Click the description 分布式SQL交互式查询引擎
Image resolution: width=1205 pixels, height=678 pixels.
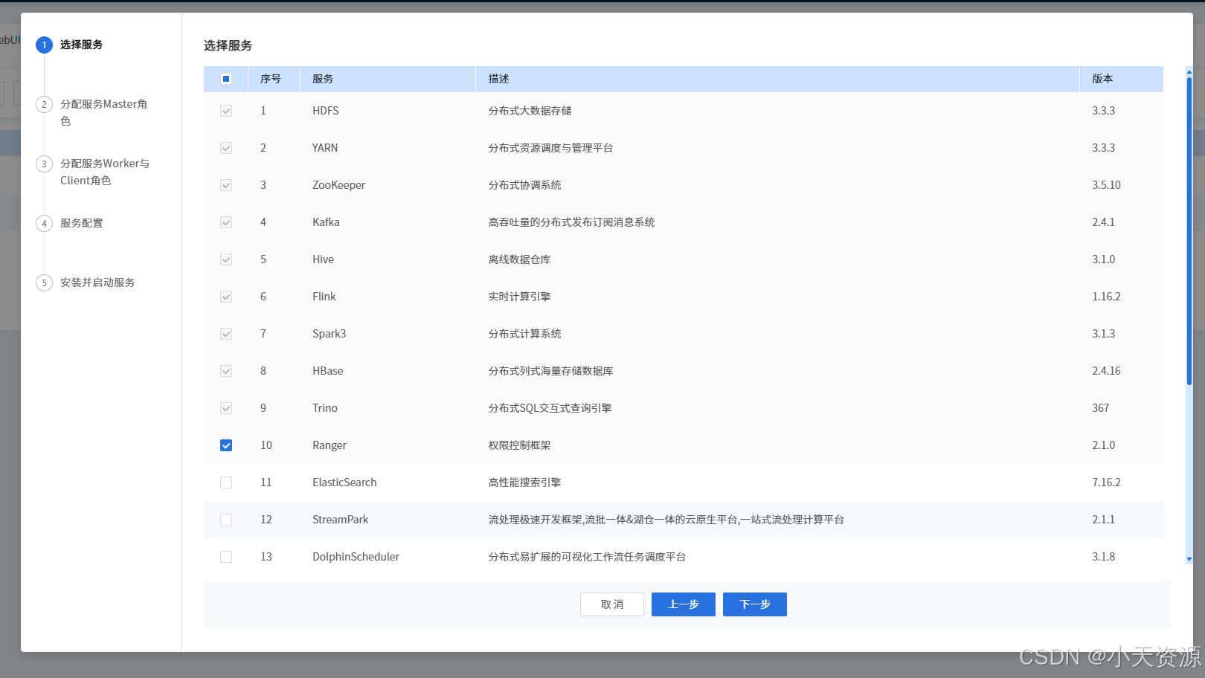[x=550, y=408]
